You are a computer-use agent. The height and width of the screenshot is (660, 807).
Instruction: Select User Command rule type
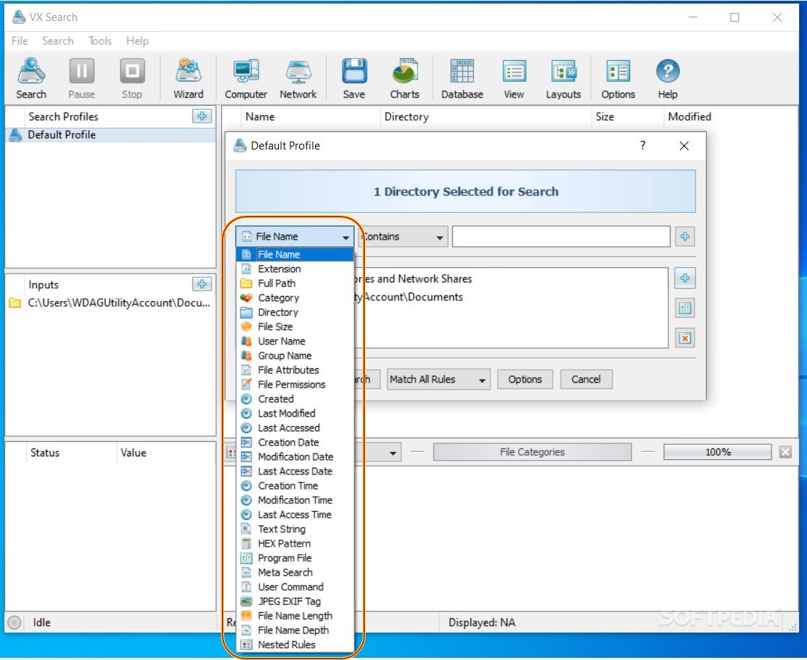(295, 587)
